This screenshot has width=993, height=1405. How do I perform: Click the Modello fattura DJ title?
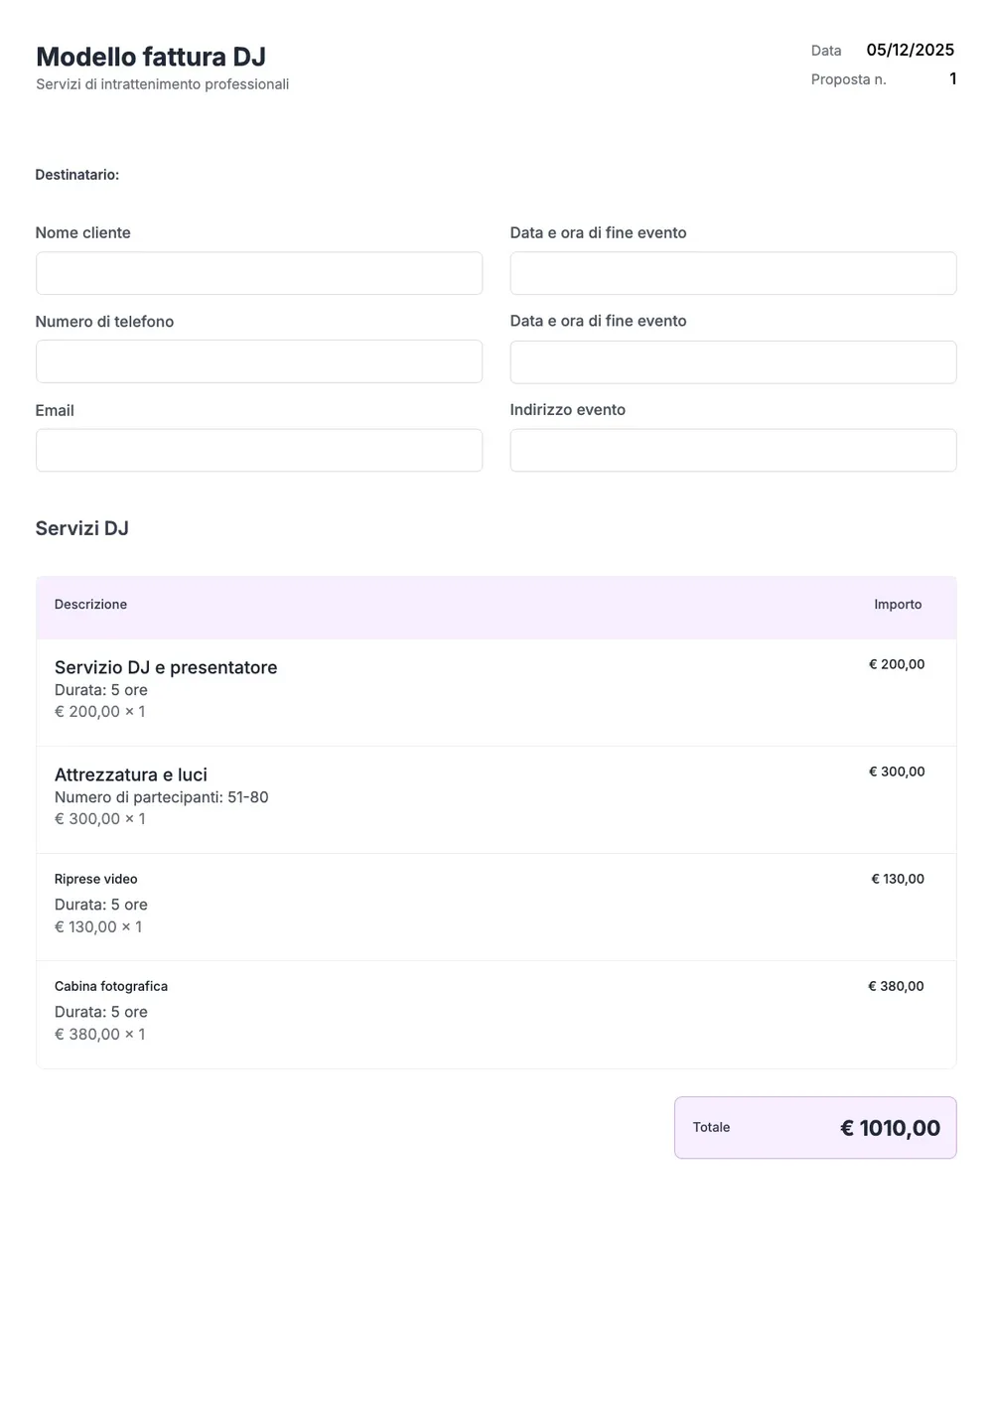[x=151, y=57]
